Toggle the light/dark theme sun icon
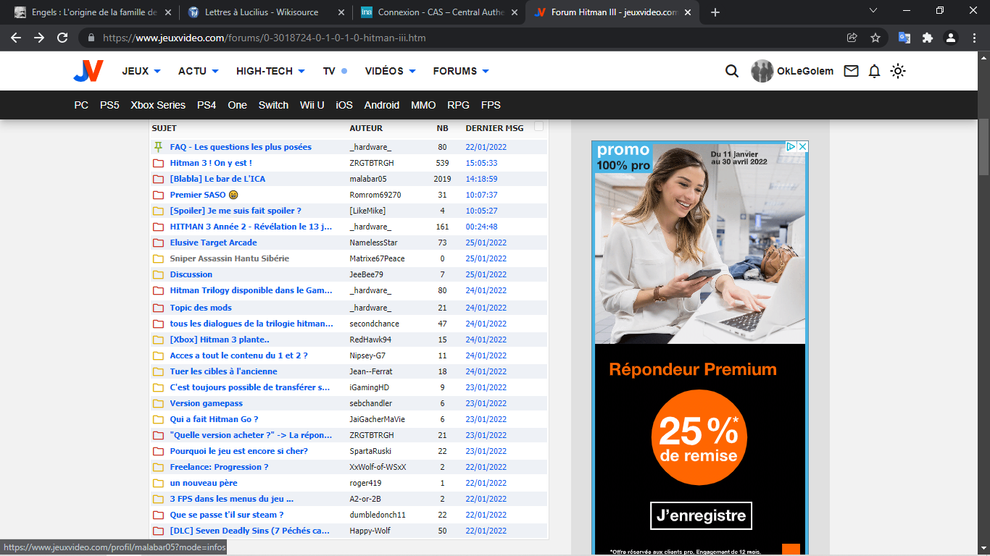Viewport: 990px width, 556px height. (898, 71)
